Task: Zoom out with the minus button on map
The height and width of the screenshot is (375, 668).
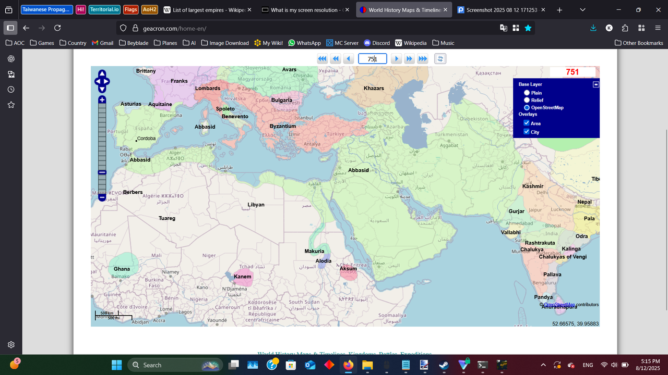Action: point(102,197)
